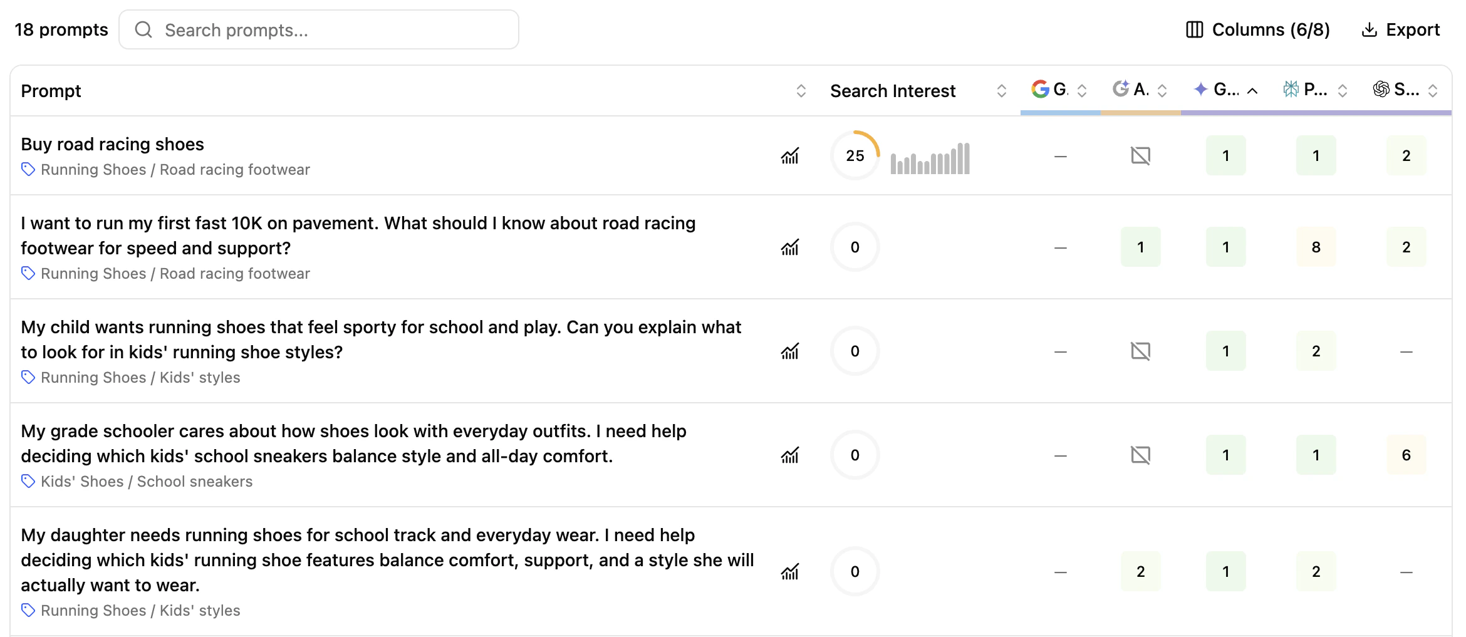Open the Columns (6/8) selector
The height and width of the screenshot is (637, 1466).
(x=1258, y=29)
